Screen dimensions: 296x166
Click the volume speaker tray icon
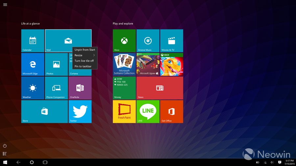tap(272, 162)
